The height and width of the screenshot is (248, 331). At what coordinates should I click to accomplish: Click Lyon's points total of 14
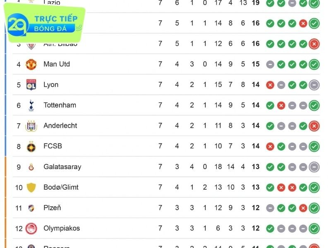coord(256,85)
